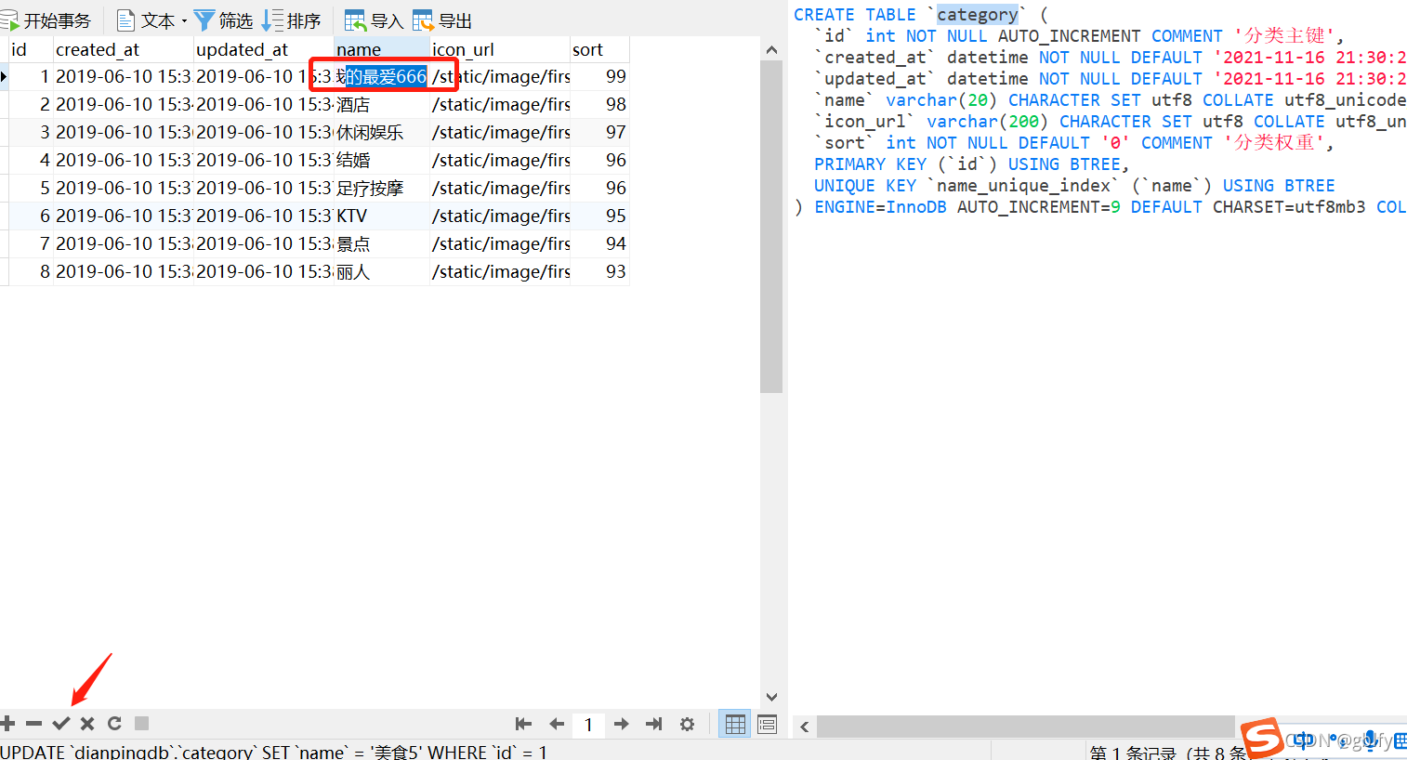Image resolution: width=1407 pixels, height=760 pixels.
Task: Click the sort value 97 cell
Action: (599, 132)
